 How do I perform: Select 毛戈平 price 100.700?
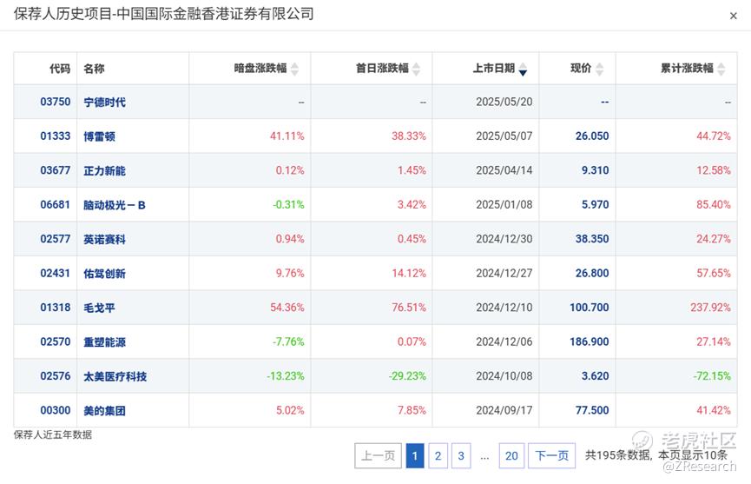click(590, 308)
